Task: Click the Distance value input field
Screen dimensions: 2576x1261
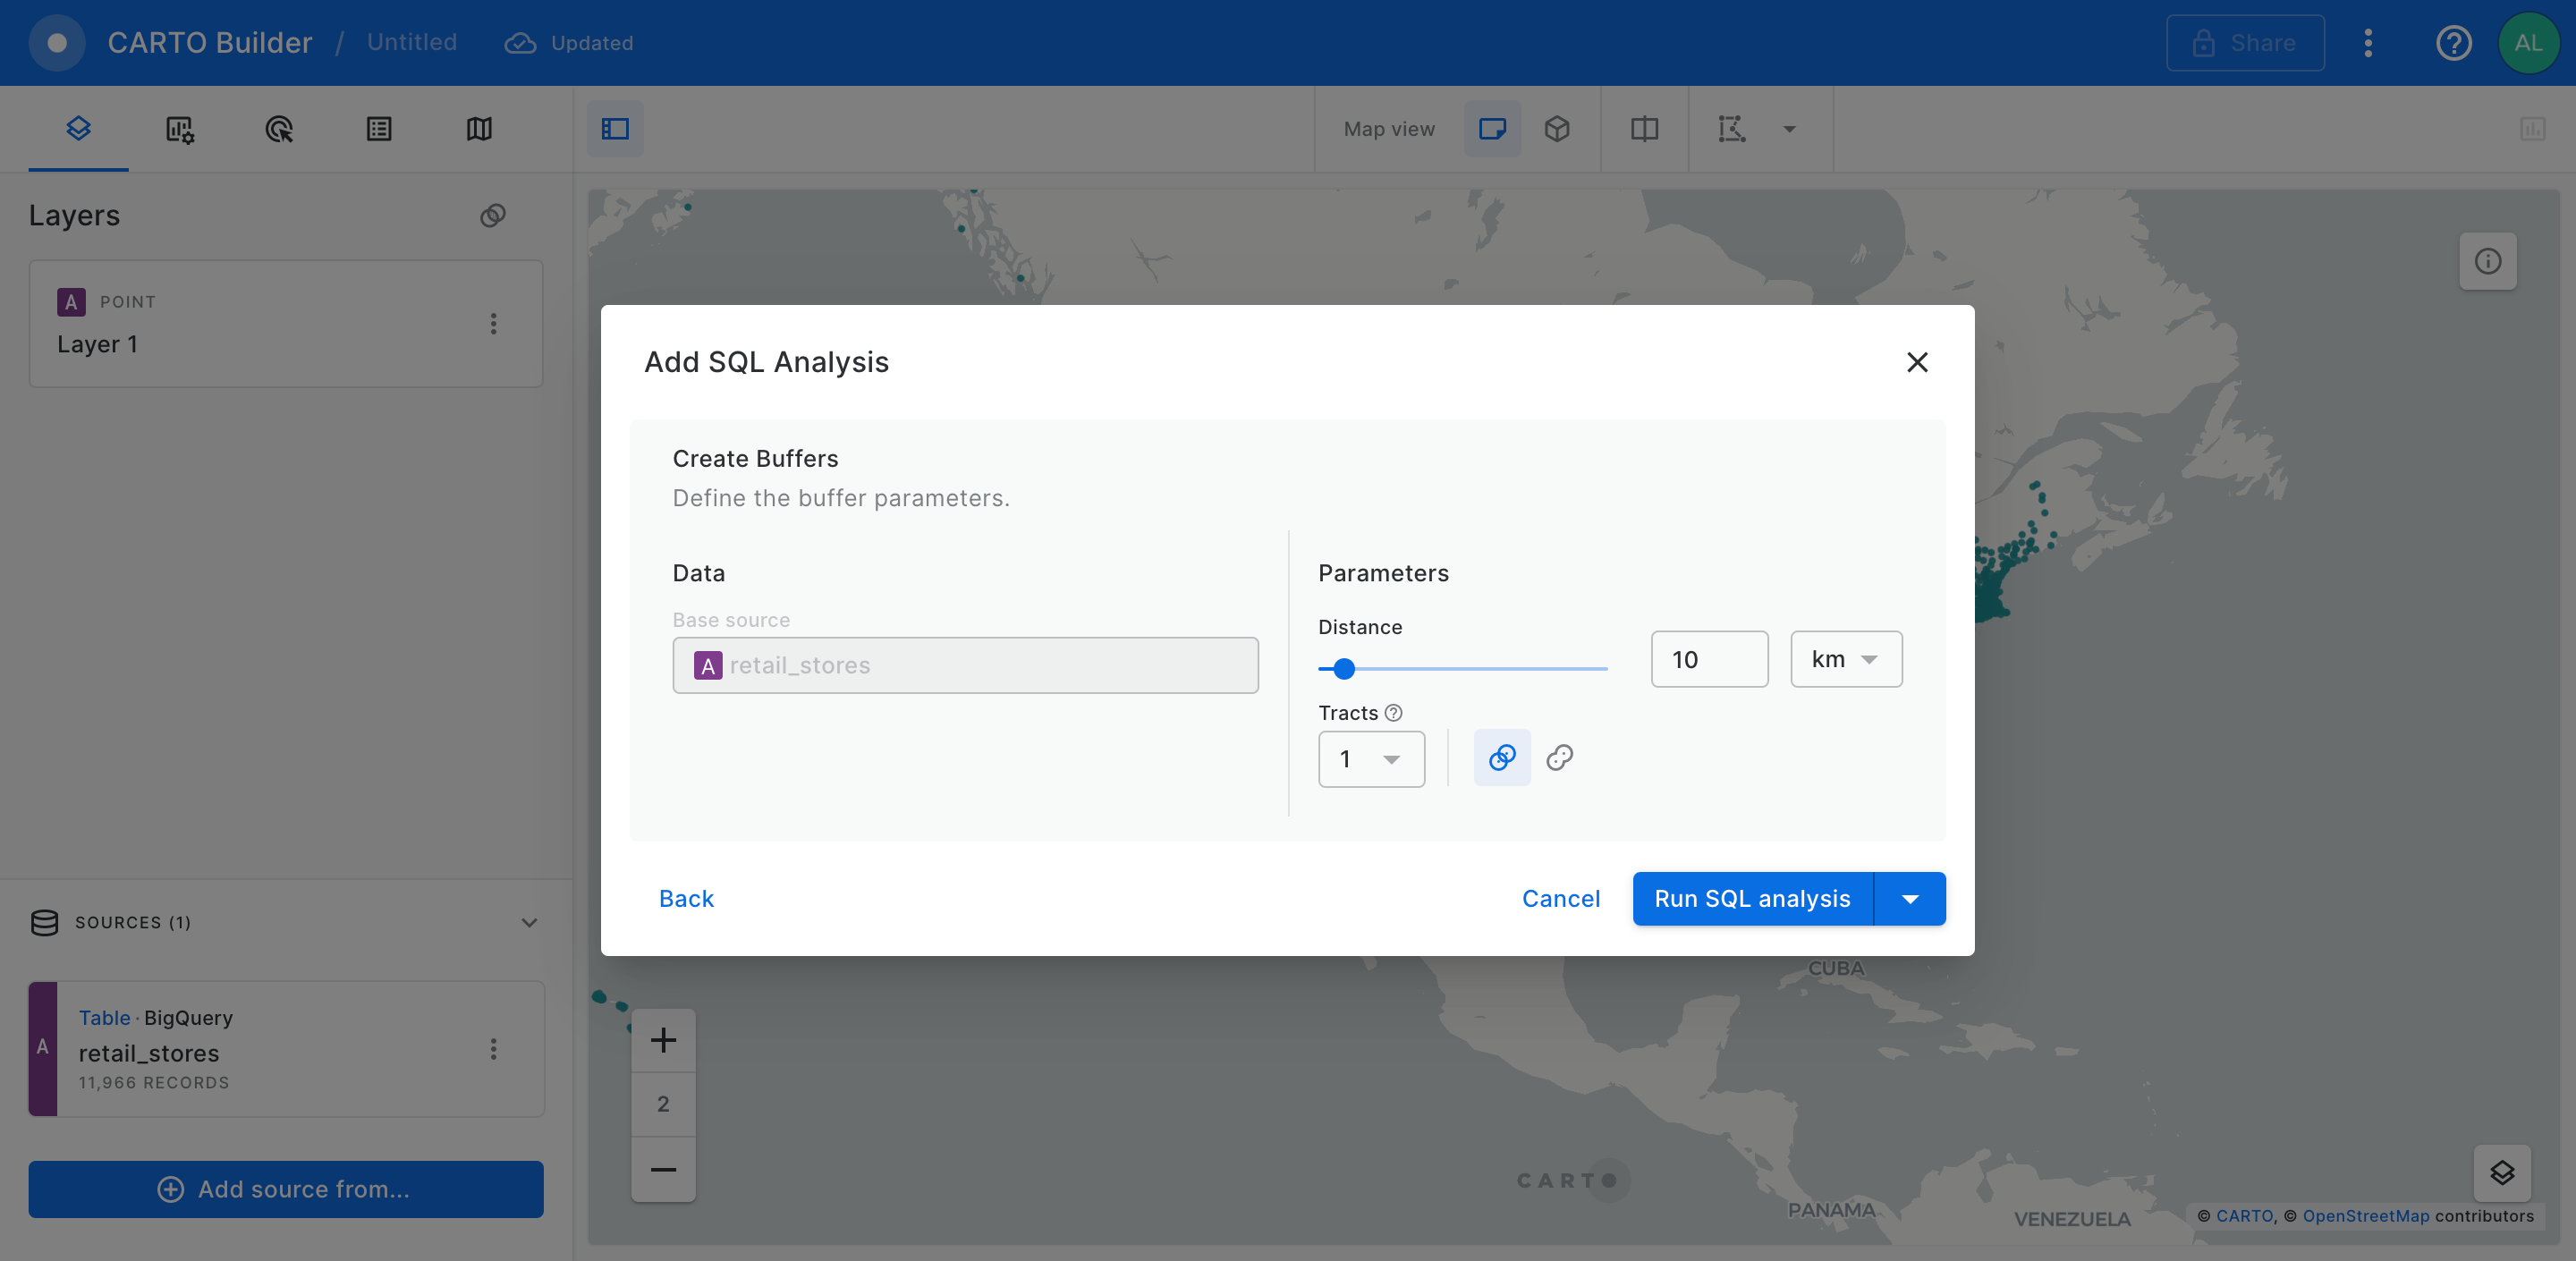Action: [1709, 659]
